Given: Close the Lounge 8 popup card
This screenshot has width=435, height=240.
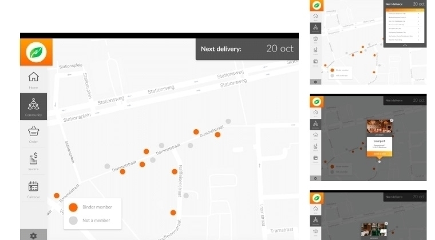Looking at the screenshot, I should coord(391,121).
